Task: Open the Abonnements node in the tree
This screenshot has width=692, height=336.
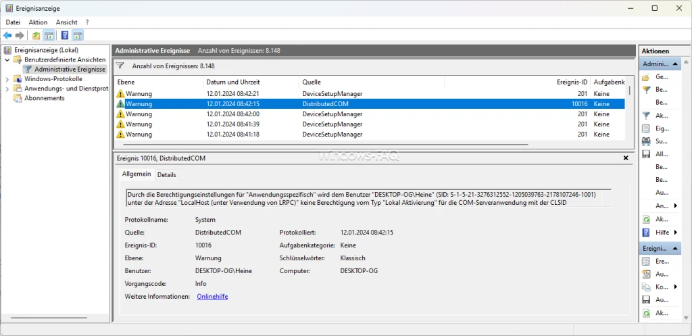Action: point(45,98)
